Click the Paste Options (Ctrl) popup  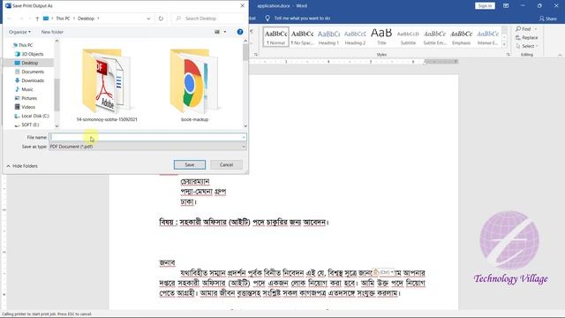tap(383, 273)
